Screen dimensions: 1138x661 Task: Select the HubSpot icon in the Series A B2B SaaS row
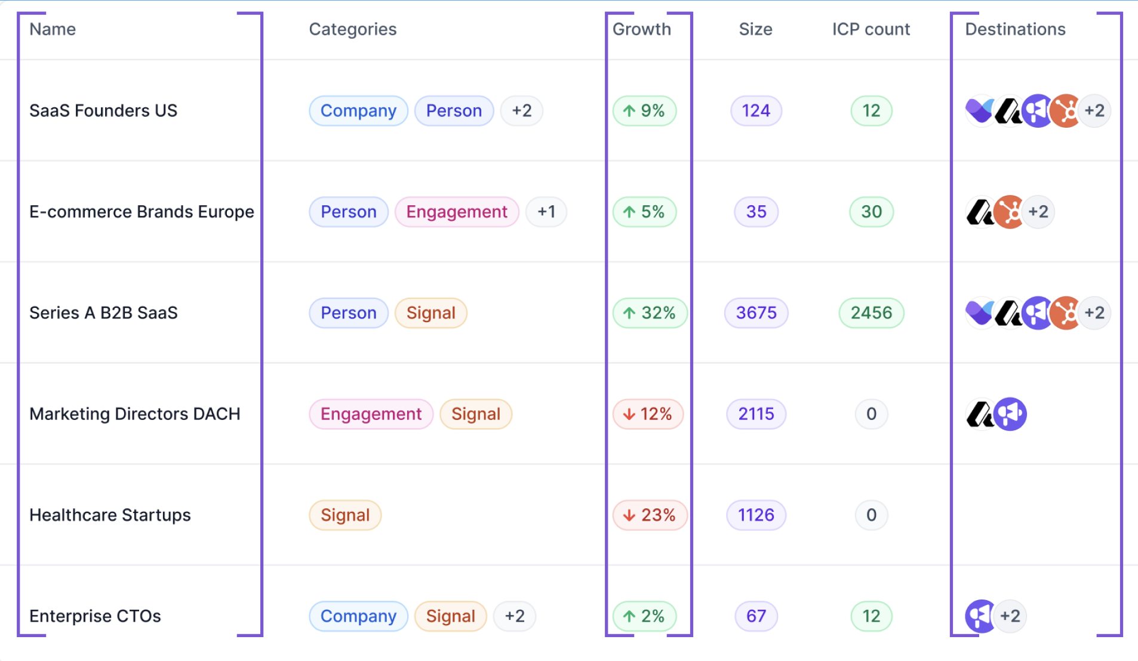click(1064, 313)
